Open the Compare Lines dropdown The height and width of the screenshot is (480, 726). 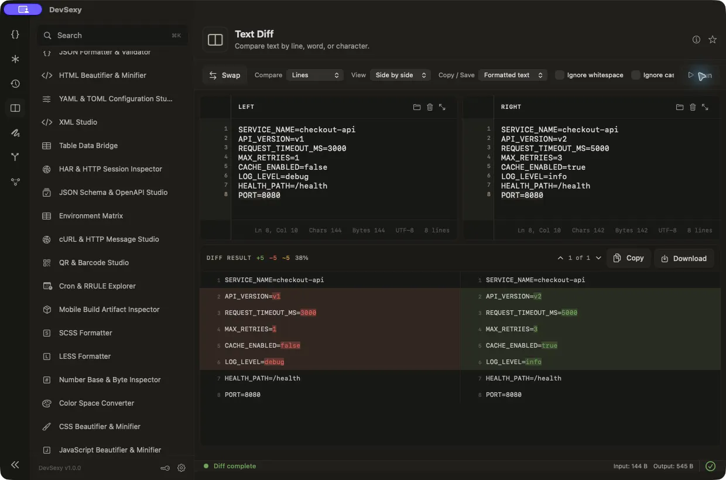point(315,75)
